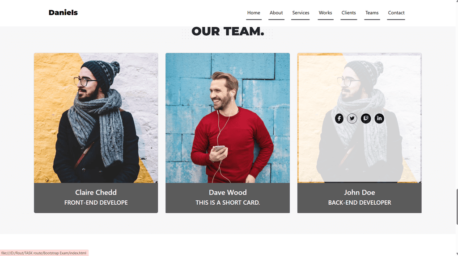Select the Works nav link
The height and width of the screenshot is (256, 458).
pyautogui.click(x=326, y=13)
